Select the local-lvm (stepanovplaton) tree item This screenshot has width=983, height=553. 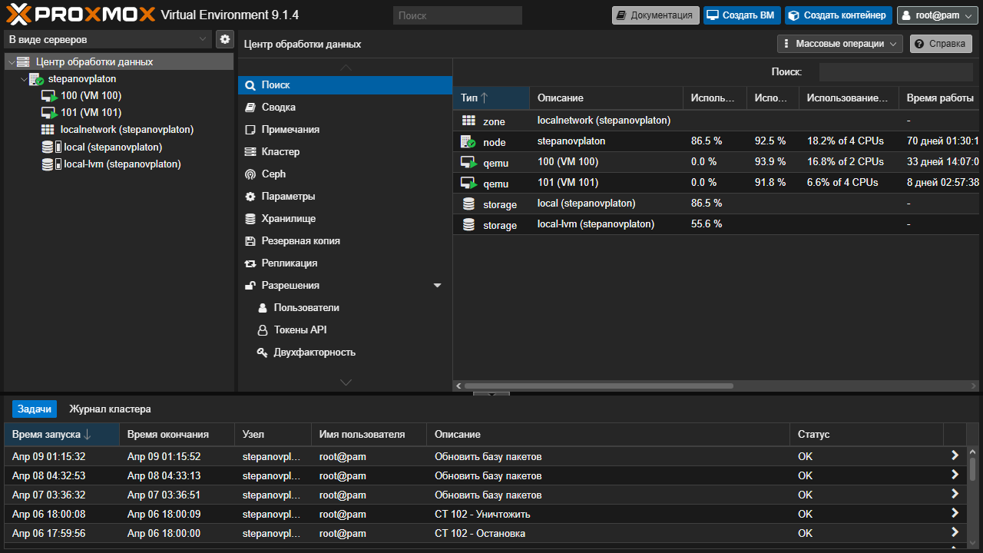click(x=119, y=164)
